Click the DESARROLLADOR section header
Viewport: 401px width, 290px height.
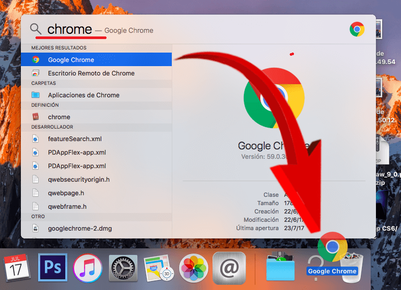(52, 127)
